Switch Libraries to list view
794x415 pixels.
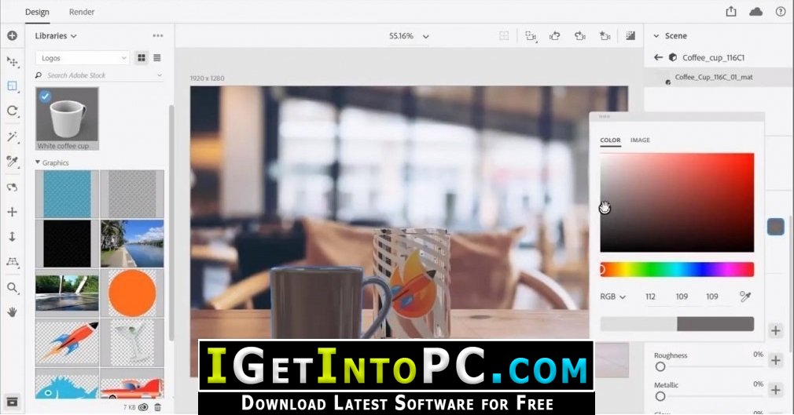point(157,58)
